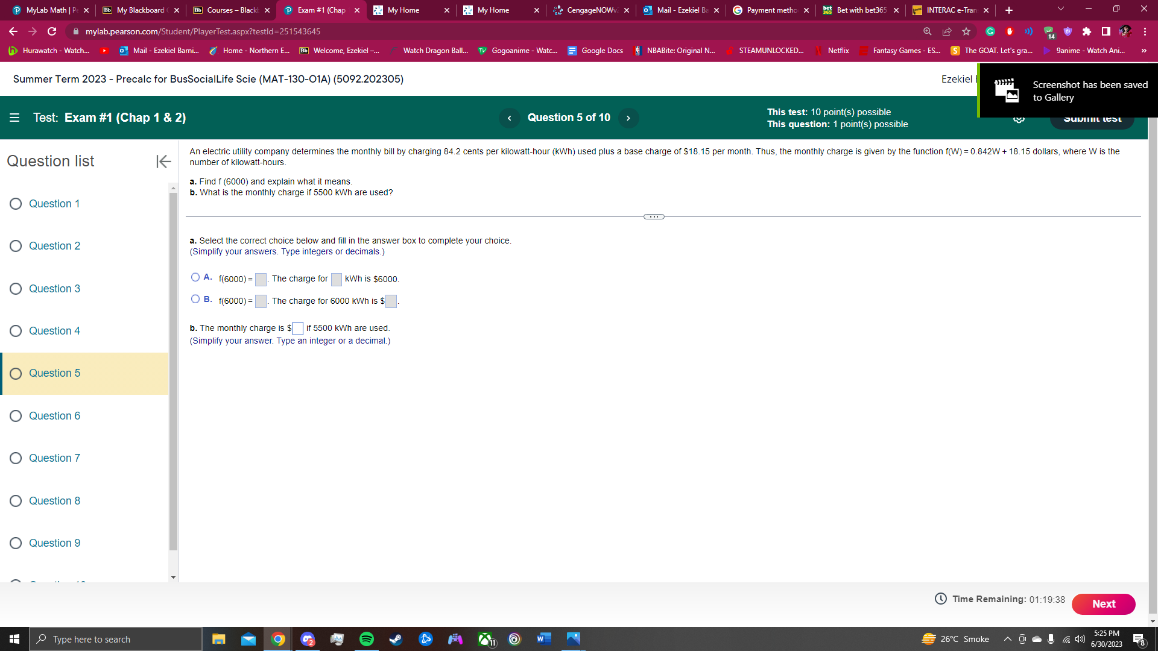Select answer choice B radio button

195,299
